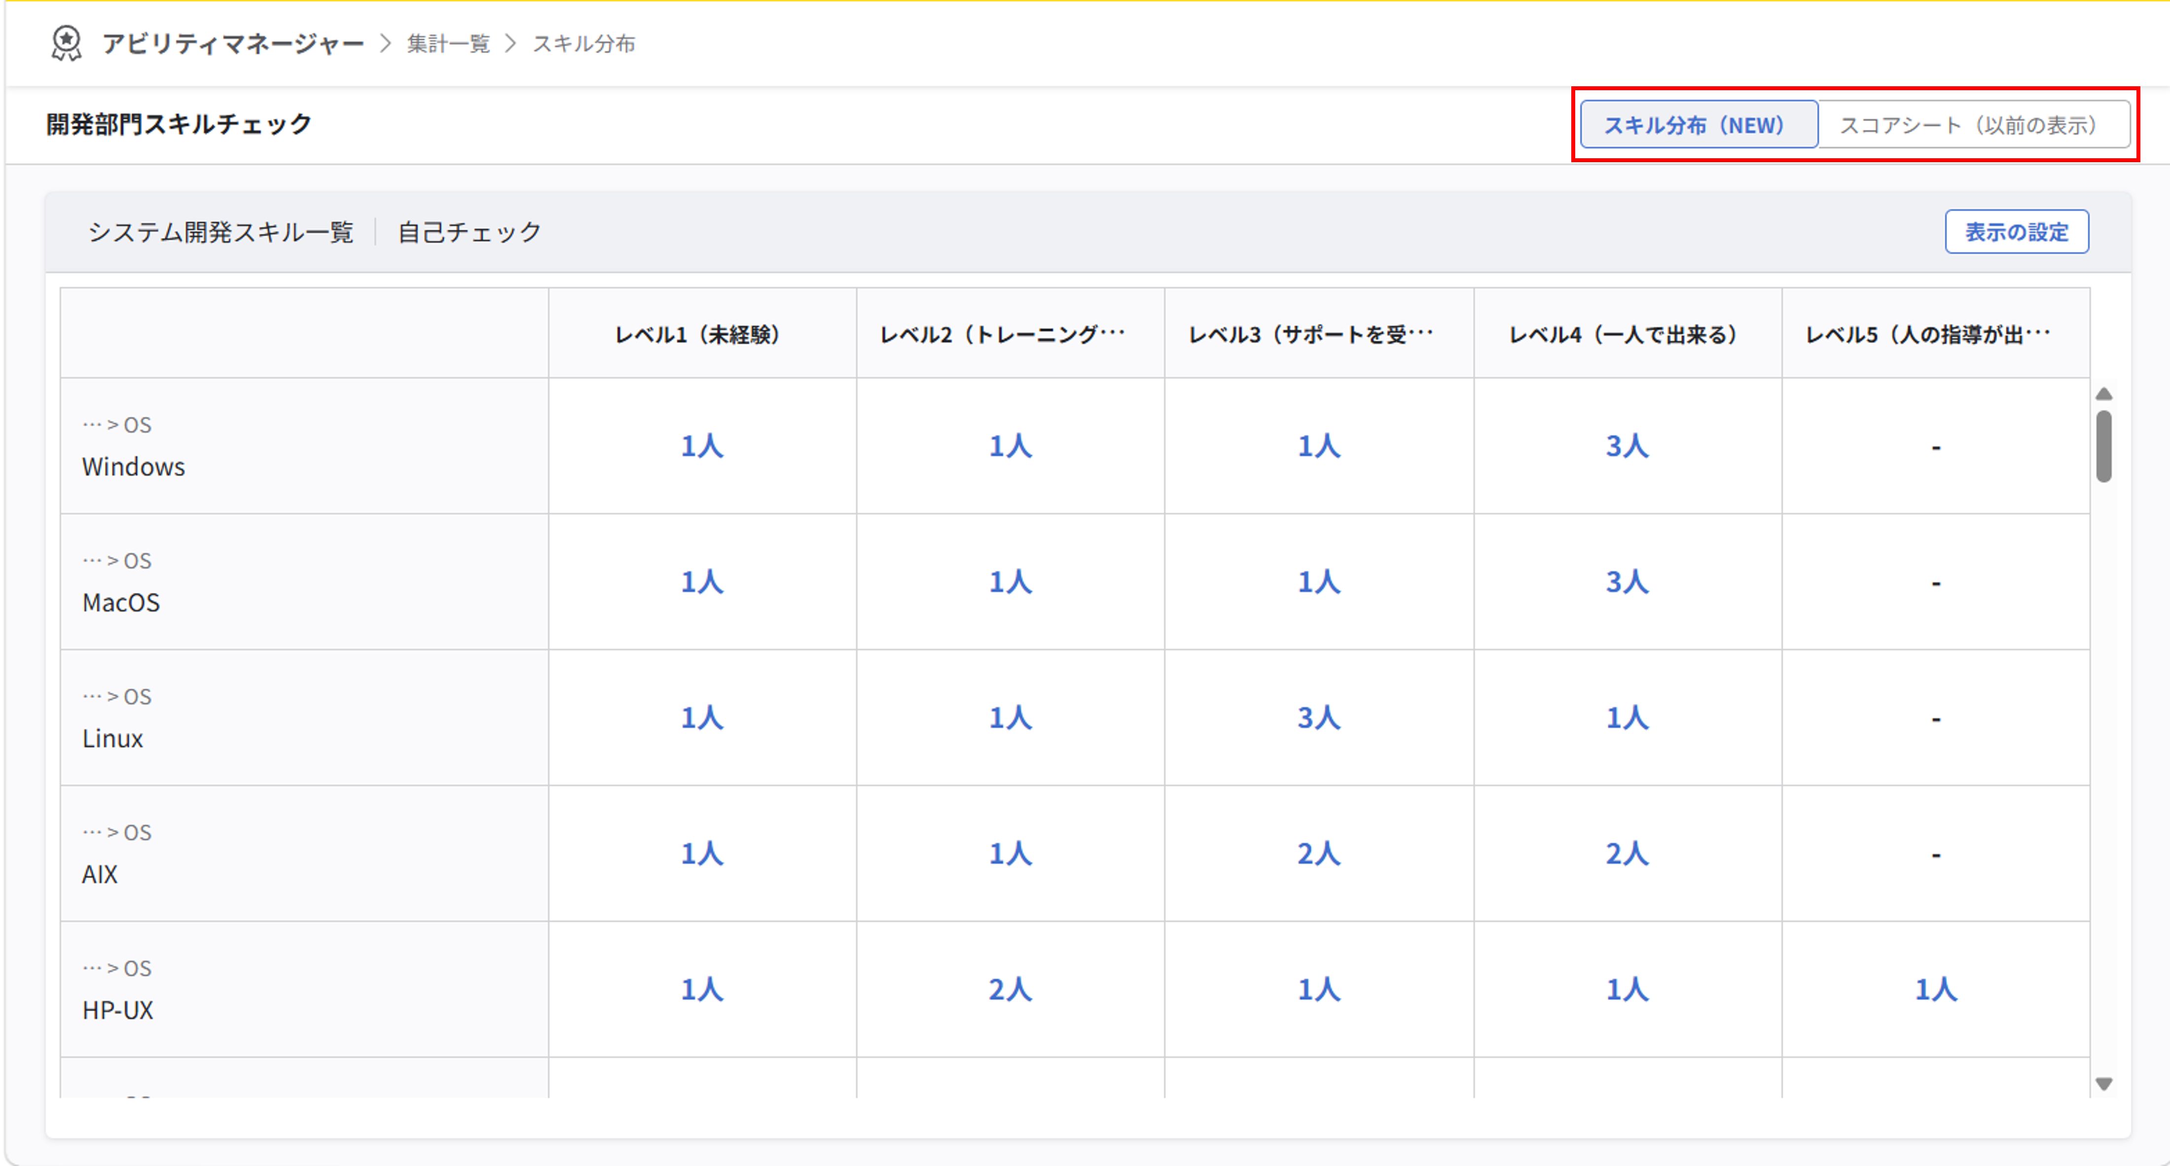2170x1166 pixels.
Task: Click the table vertical scrollbar thumb
Action: coord(2103,446)
